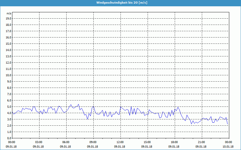Image resolution: width=241 pixels, height=150 pixels.
Task: Select the 21:00 time label
Action: pyautogui.click(x=202, y=142)
